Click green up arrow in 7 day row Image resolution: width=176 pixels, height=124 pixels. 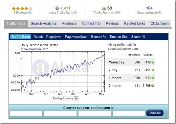pos(153,70)
